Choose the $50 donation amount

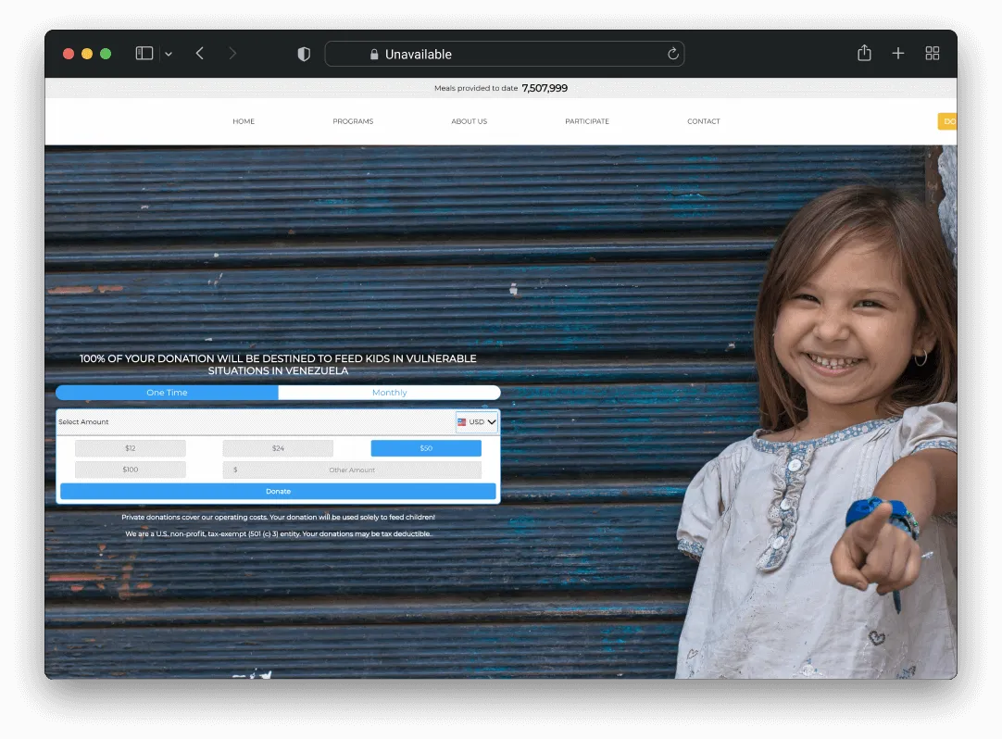coord(426,448)
